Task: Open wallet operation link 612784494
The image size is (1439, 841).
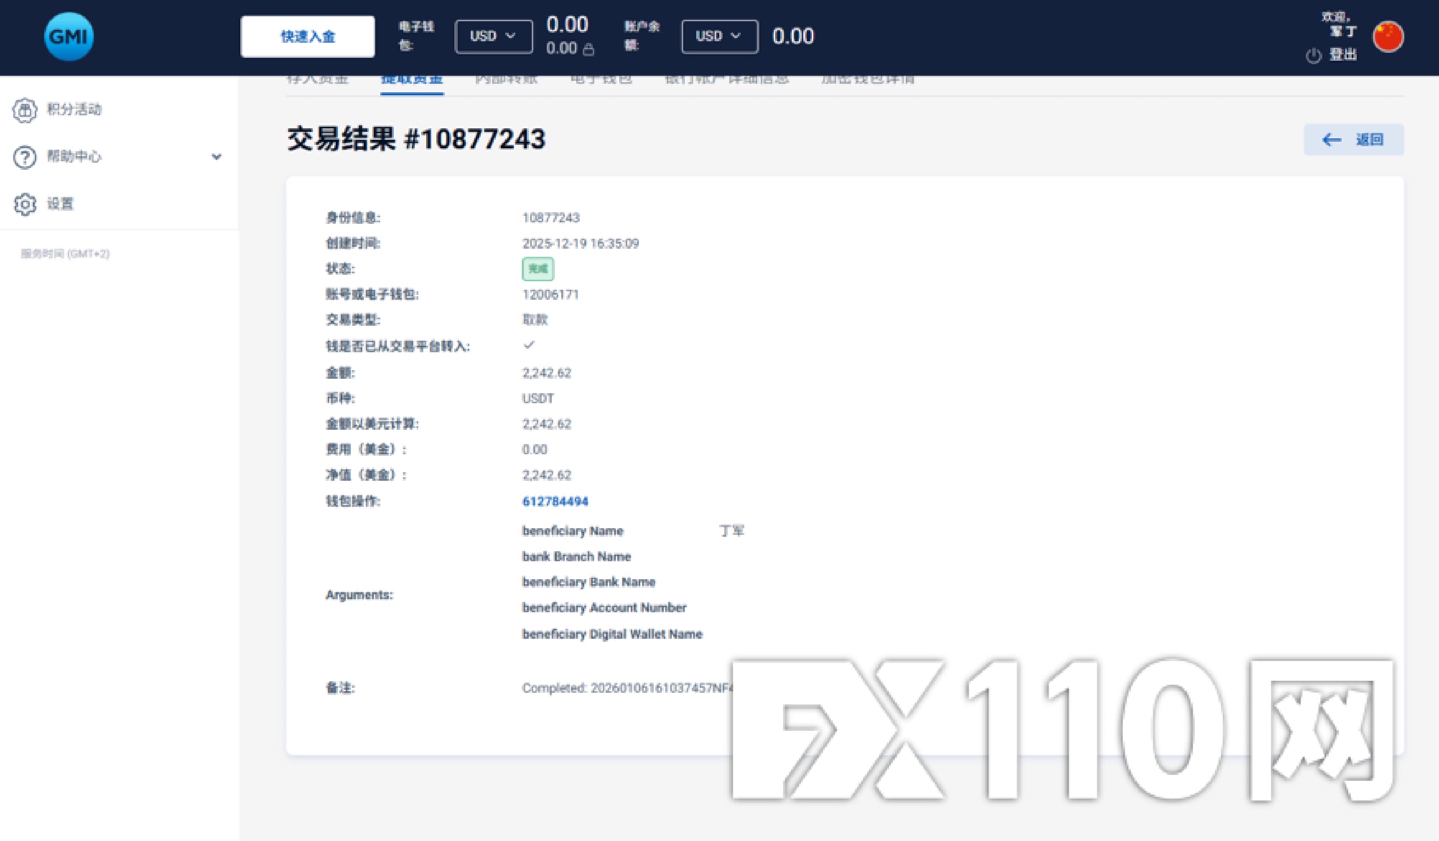Action: pos(554,501)
